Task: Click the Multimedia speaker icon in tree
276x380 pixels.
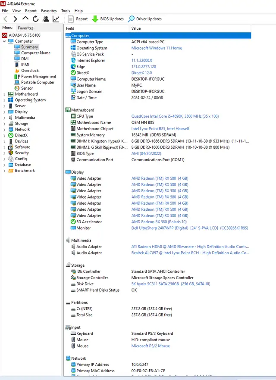Action: tap(11, 118)
